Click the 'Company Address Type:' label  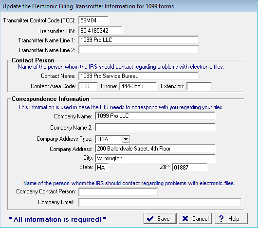click(x=64, y=139)
